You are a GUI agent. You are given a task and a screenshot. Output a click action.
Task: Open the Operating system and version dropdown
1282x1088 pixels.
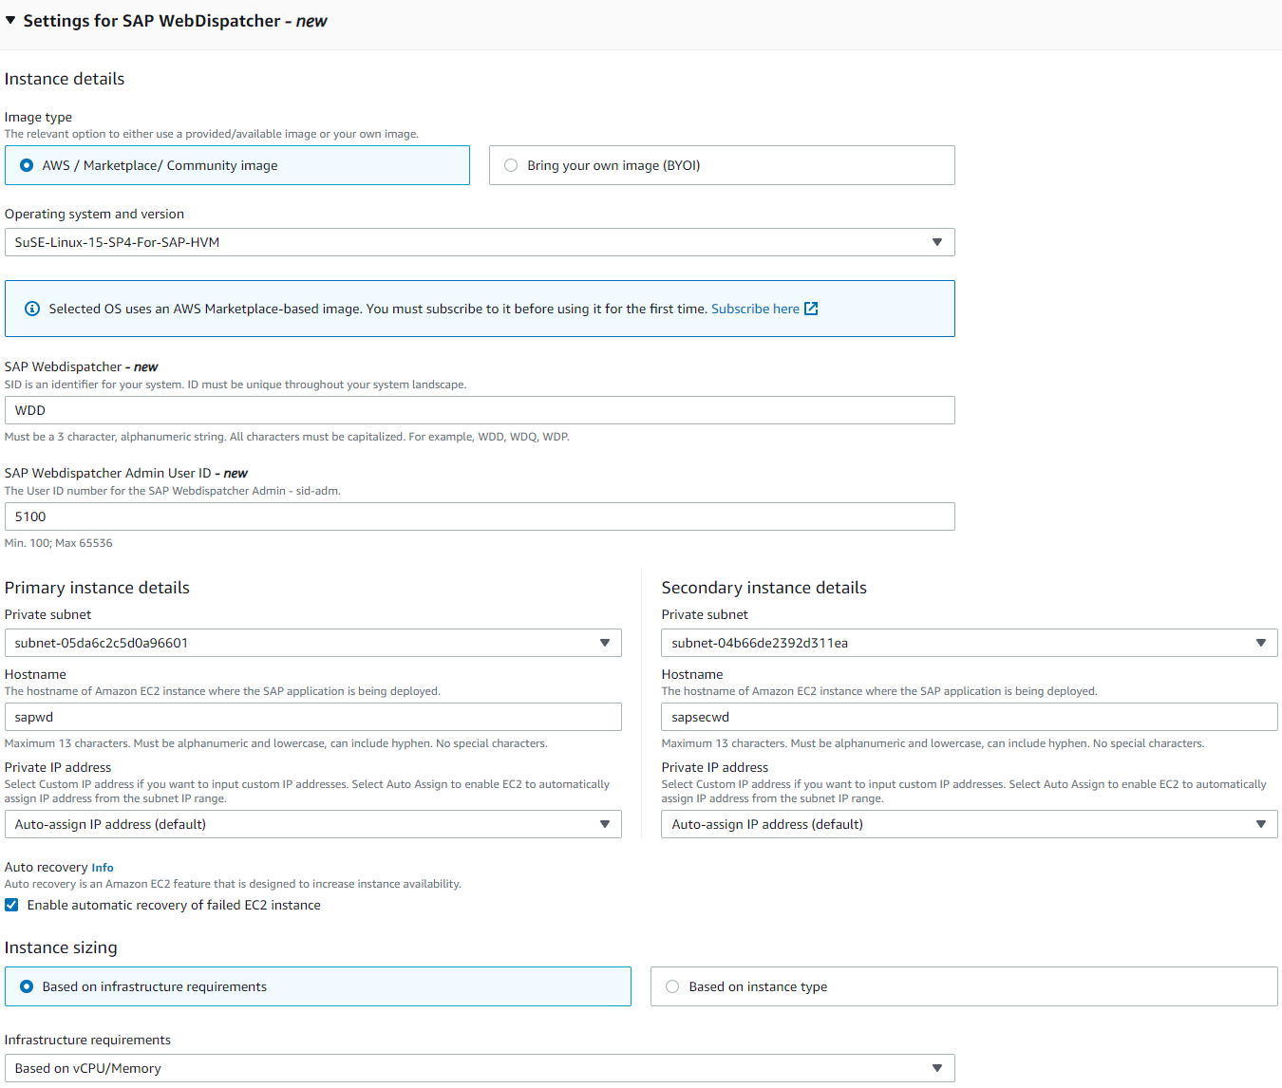tap(480, 242)
